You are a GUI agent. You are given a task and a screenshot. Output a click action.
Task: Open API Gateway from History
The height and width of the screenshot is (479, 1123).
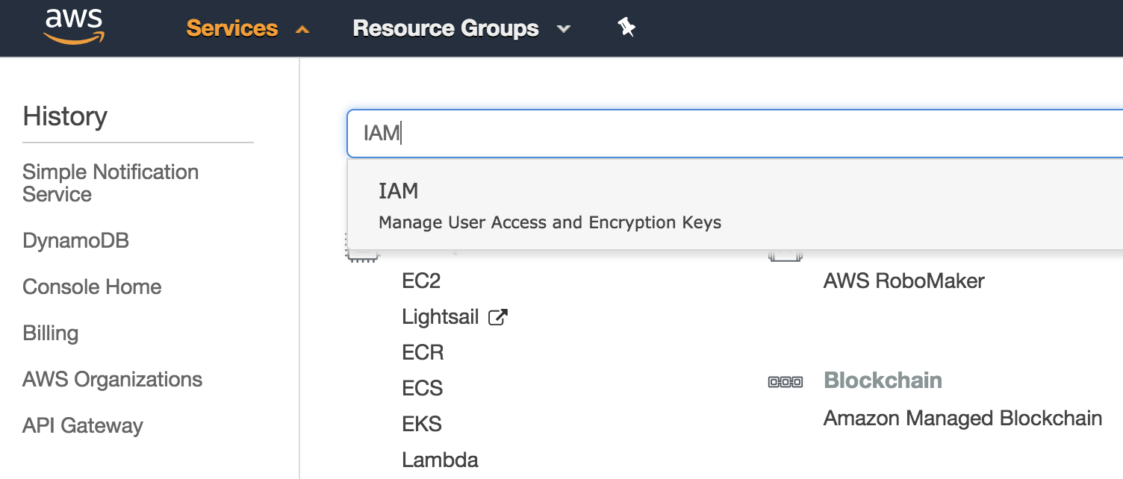tap(83, 426)
